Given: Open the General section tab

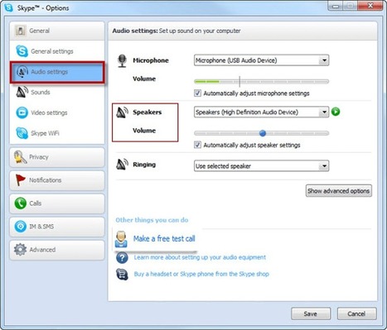Looking at the screenshot, I should coord(57,31).
